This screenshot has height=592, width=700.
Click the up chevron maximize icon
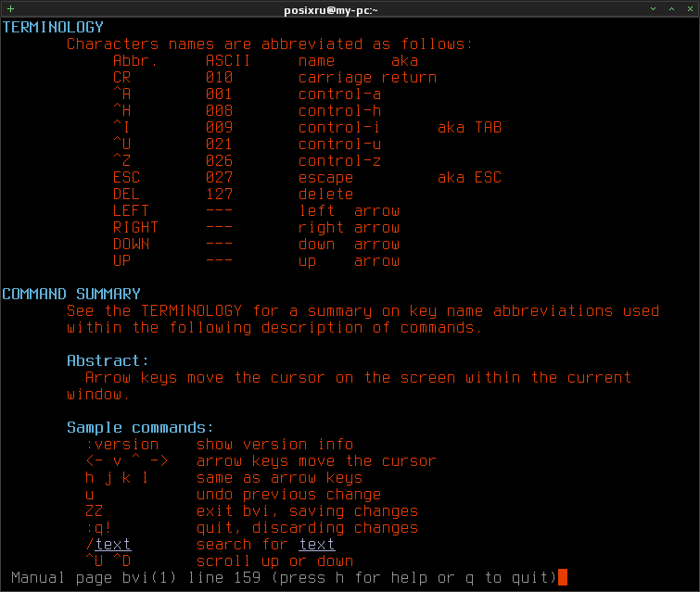click(671, 9)
